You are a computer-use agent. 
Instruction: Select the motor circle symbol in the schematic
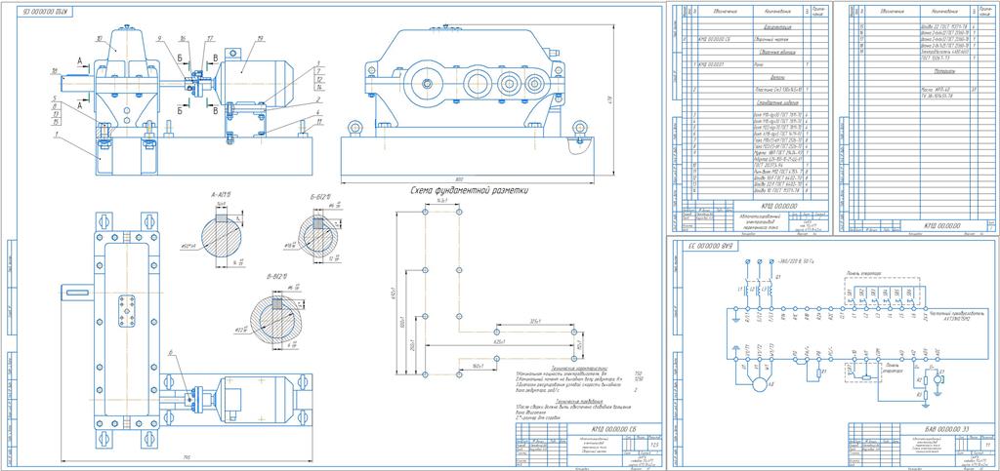pyautogui.click(x=758, y=385)
